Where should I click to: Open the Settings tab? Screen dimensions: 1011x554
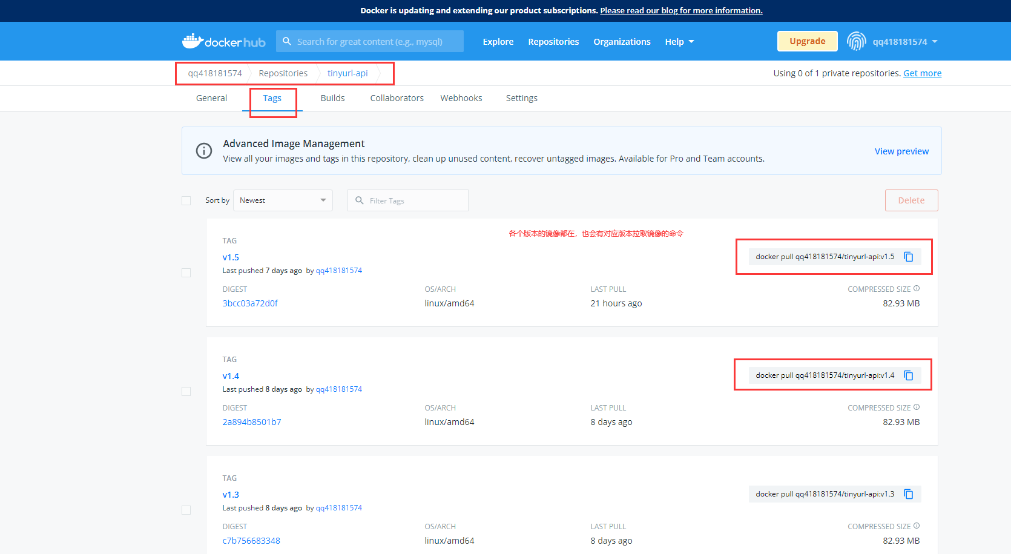click(522, 98)
